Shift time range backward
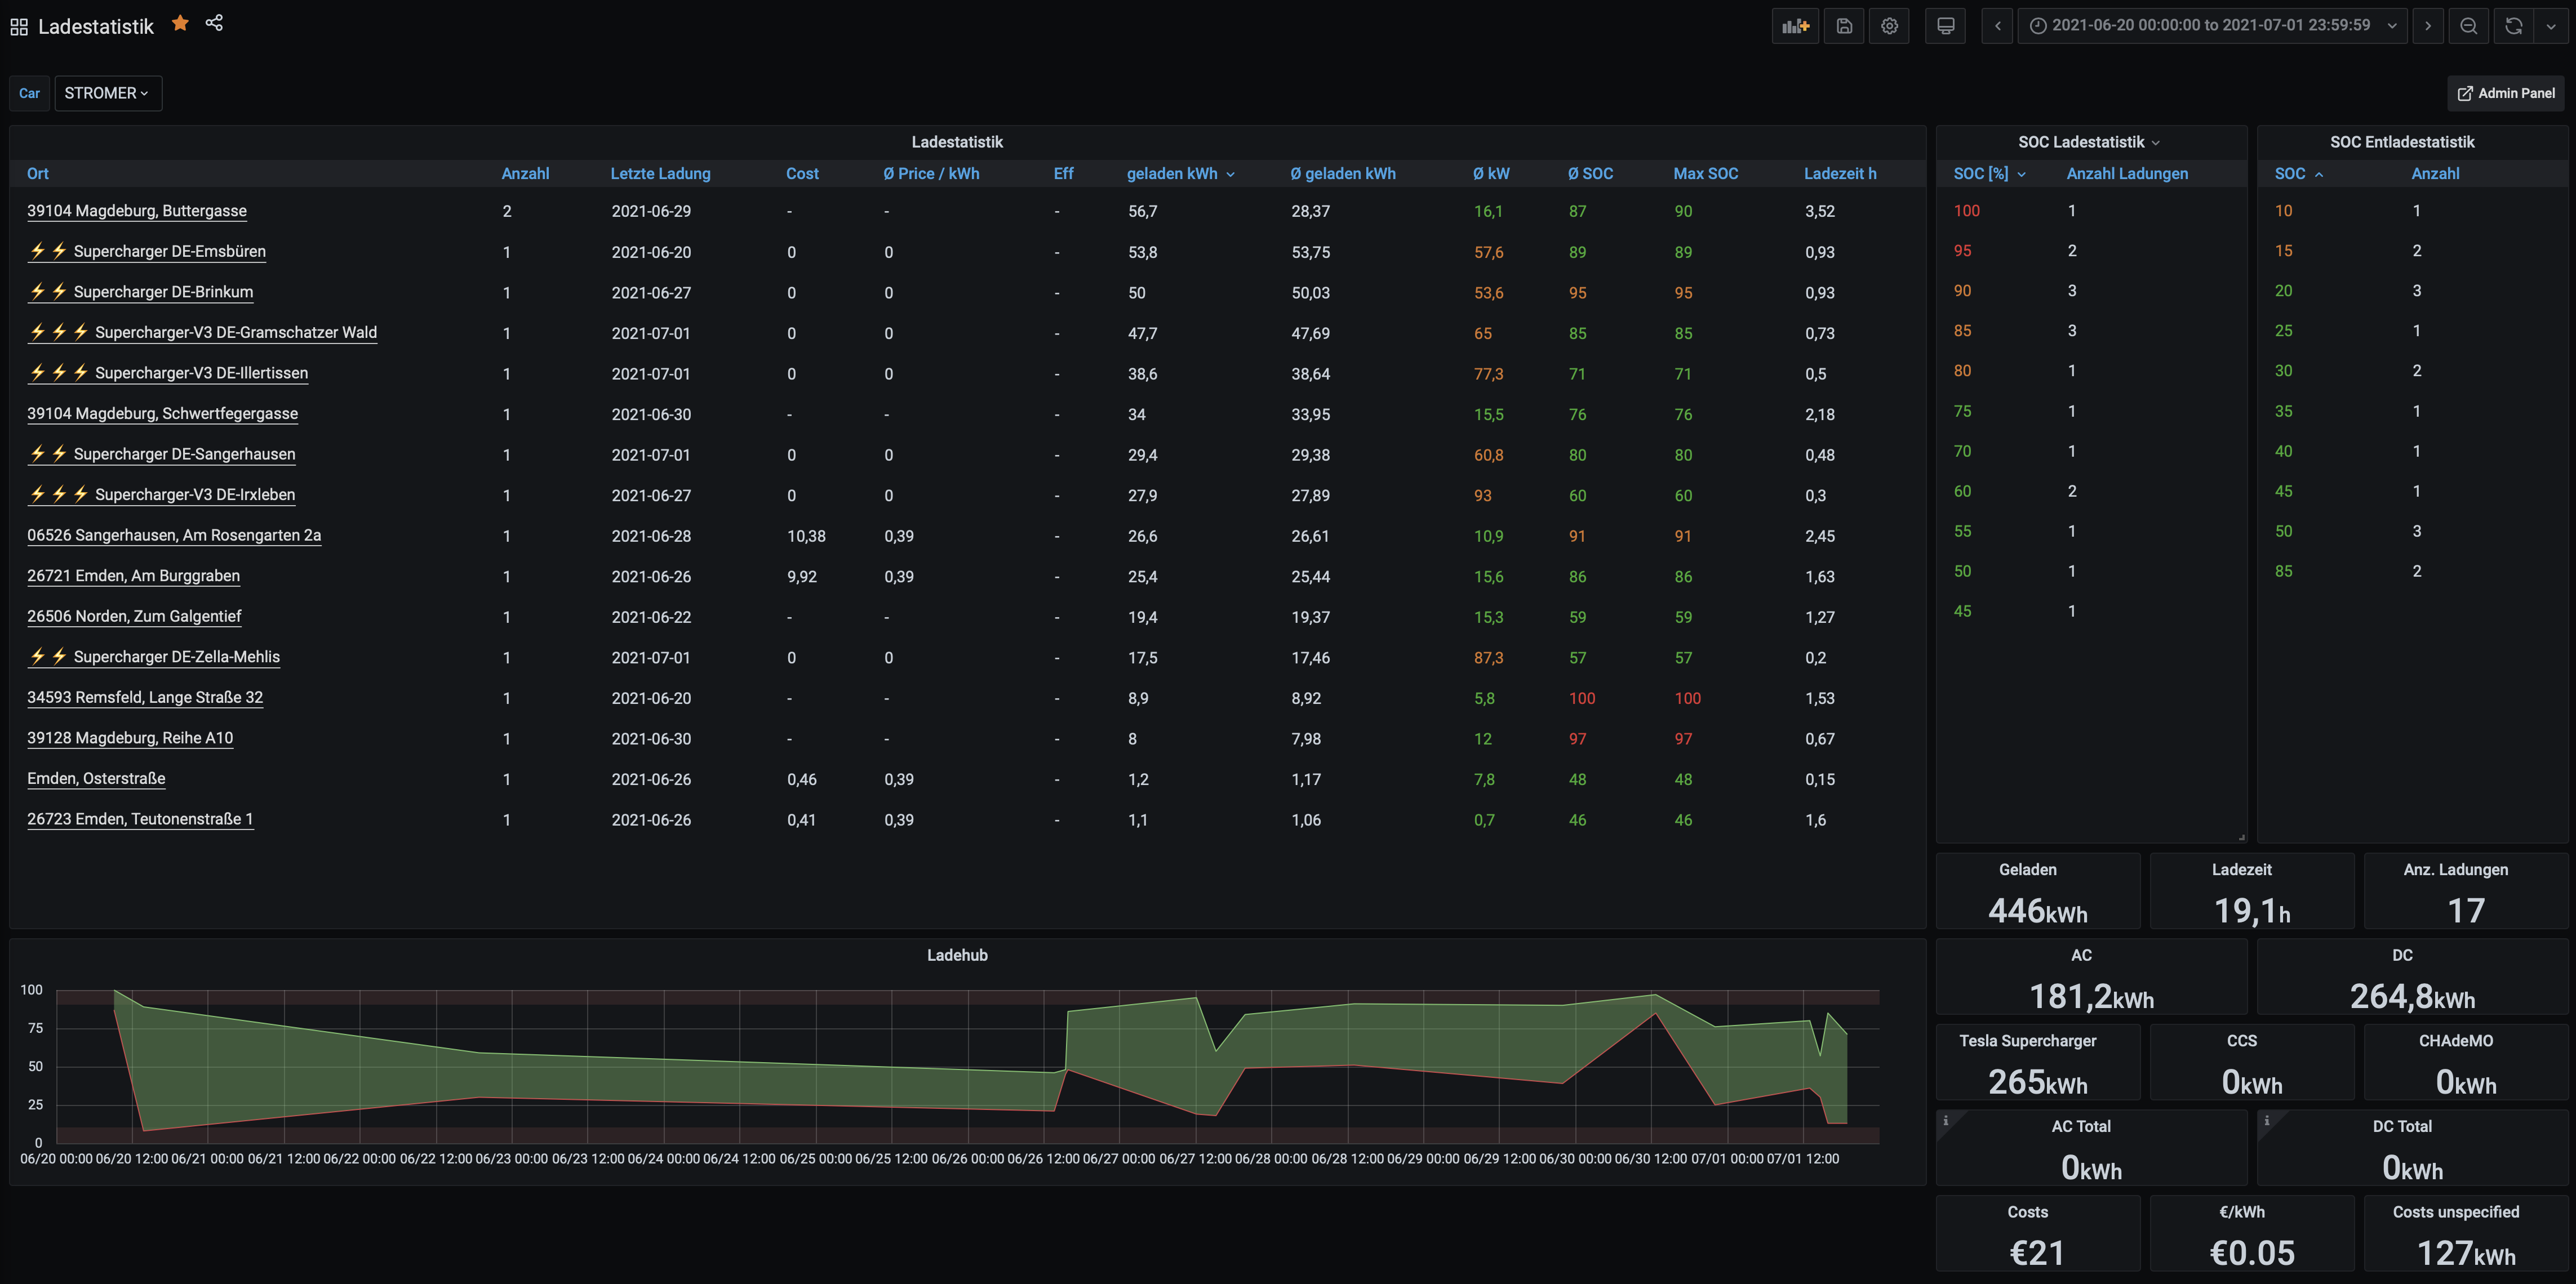2576x1284 pixels. pos(1997,26)
